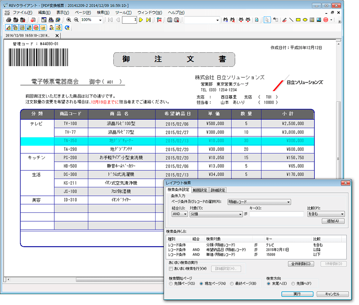Viewport: 359px width, 305px height.
Task: Open the 検索(S) menu
Action: (x=103, y=12)
